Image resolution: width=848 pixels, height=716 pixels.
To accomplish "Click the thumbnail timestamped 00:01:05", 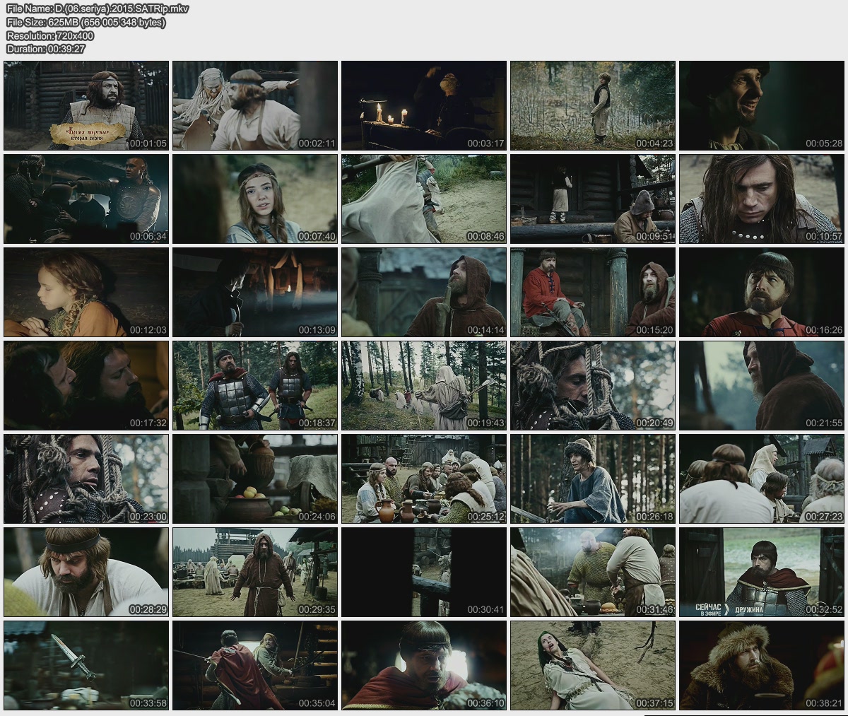I will (x=86, y=105).
